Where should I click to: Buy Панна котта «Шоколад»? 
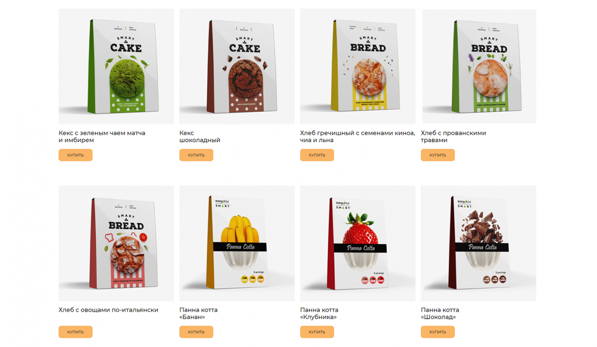[x=438, y=332]
